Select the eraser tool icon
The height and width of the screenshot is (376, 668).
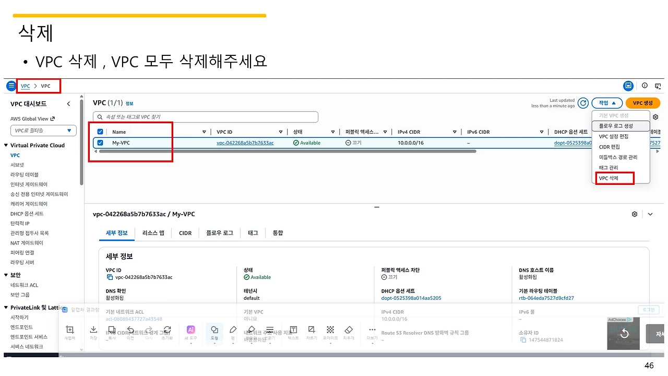click(x=349, y=330)
